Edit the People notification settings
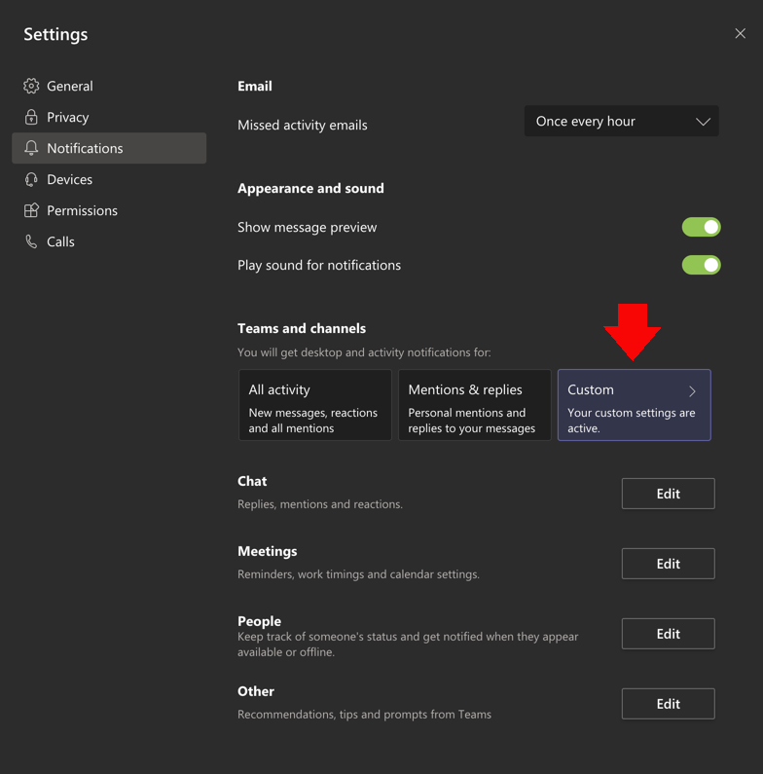Image resolution: width=763 pixels, height=774 pixels. tap(669, 634)
